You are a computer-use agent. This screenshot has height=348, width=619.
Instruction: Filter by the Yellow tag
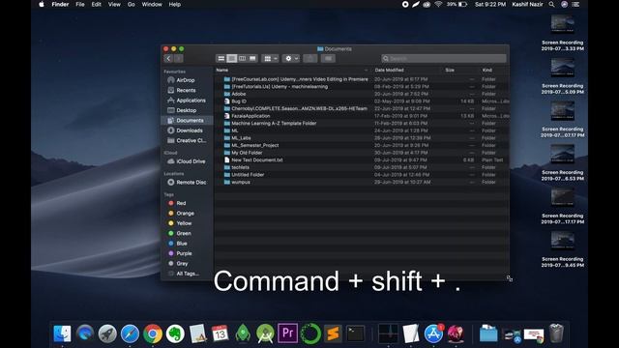(x=184, y=223)
